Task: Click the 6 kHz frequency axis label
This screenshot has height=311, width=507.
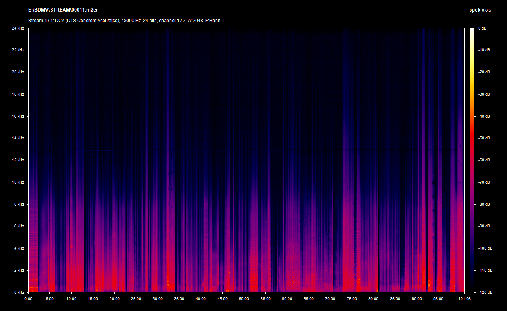Action: tap(19, 226)
